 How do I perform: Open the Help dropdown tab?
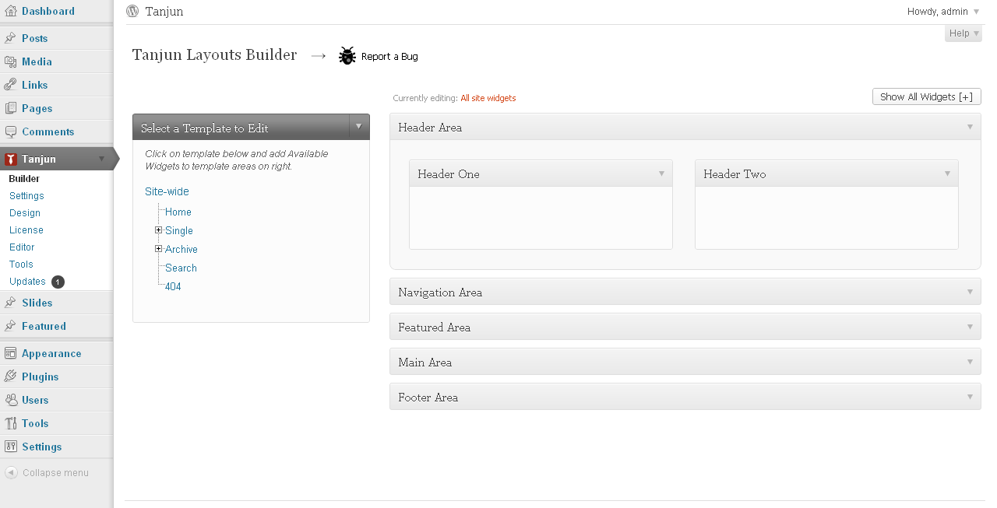coord(963,33)
